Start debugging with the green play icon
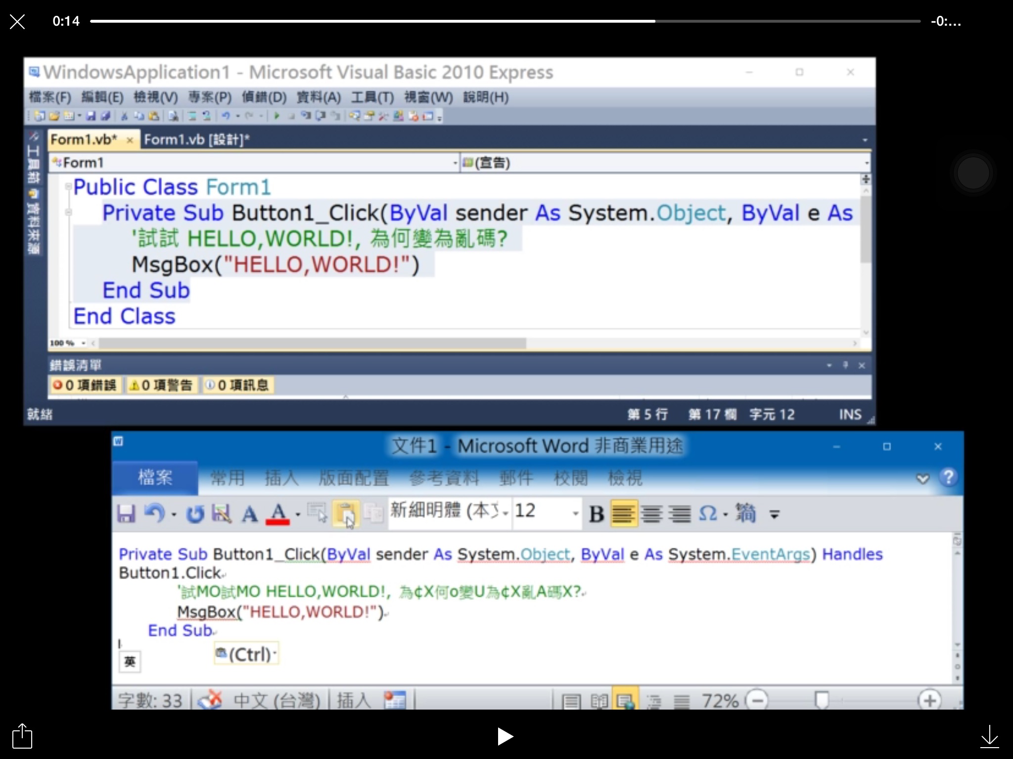1013x759 pixels. pyautogui.click(x=277, y=116)
